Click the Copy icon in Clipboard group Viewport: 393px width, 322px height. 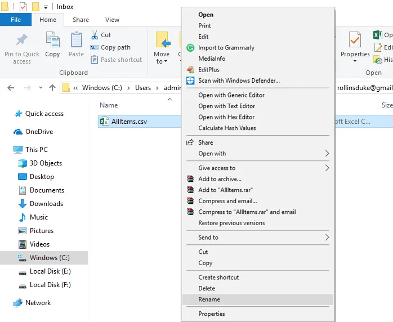click(52, 41)
